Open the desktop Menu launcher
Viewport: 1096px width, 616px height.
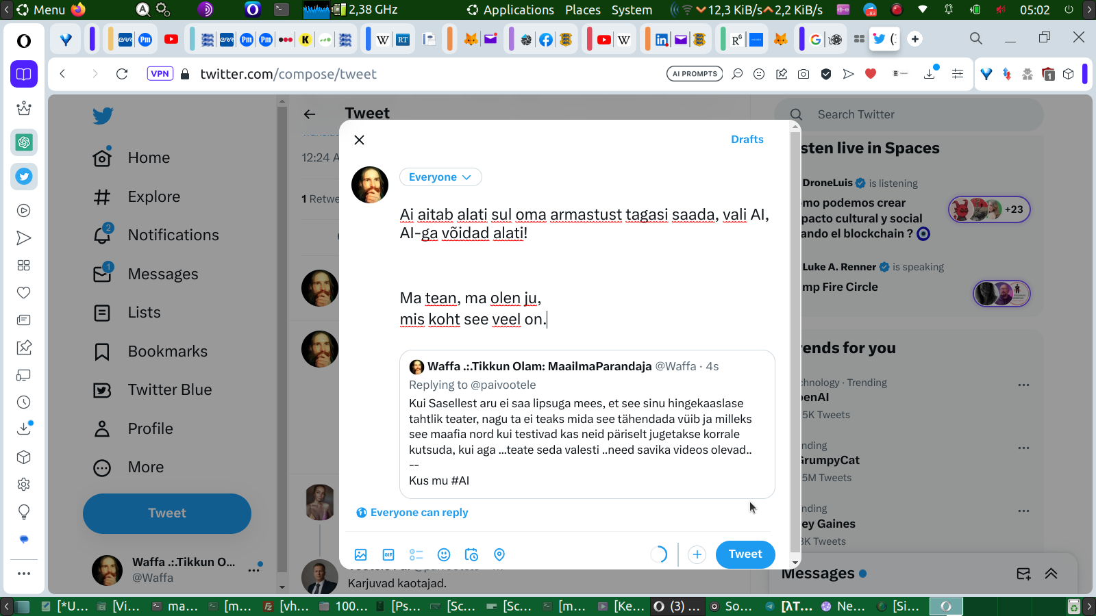41,10
